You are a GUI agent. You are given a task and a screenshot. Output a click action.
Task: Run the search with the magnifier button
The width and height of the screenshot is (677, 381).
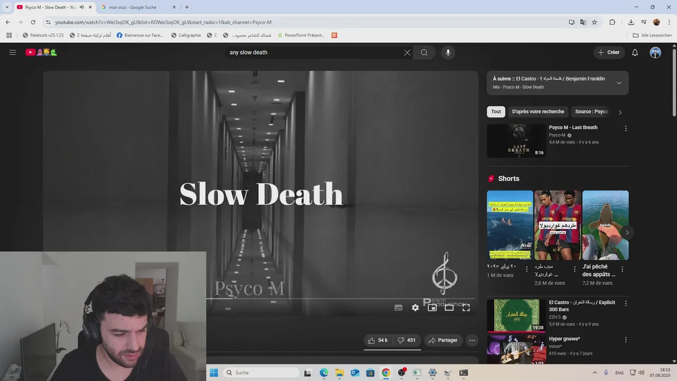pos(424,52)
